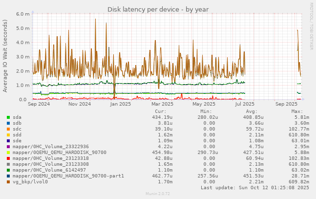Select the 'Avg:' column header
Image resolution: width=316 pixels, height=199 pixels.
point(253,111)
